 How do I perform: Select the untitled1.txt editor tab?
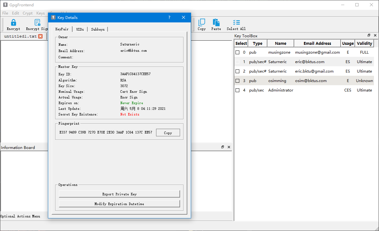[20, 36]
